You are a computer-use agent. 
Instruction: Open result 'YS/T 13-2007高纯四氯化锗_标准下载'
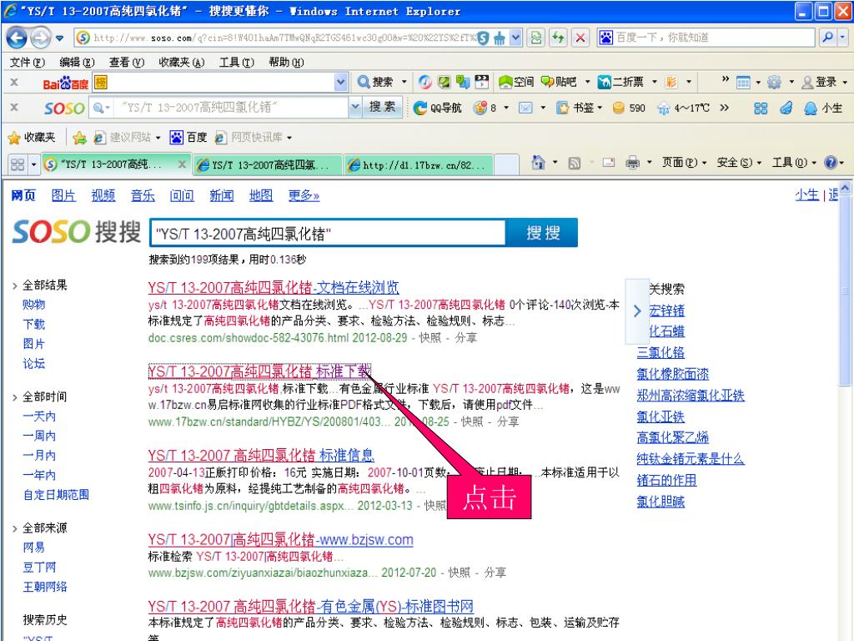coord(259,371)
